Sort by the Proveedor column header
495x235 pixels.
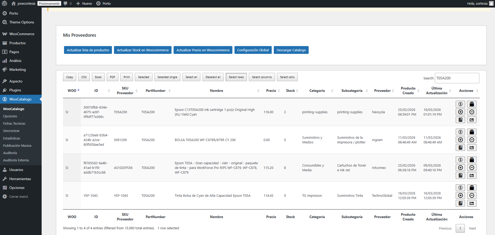382,91
